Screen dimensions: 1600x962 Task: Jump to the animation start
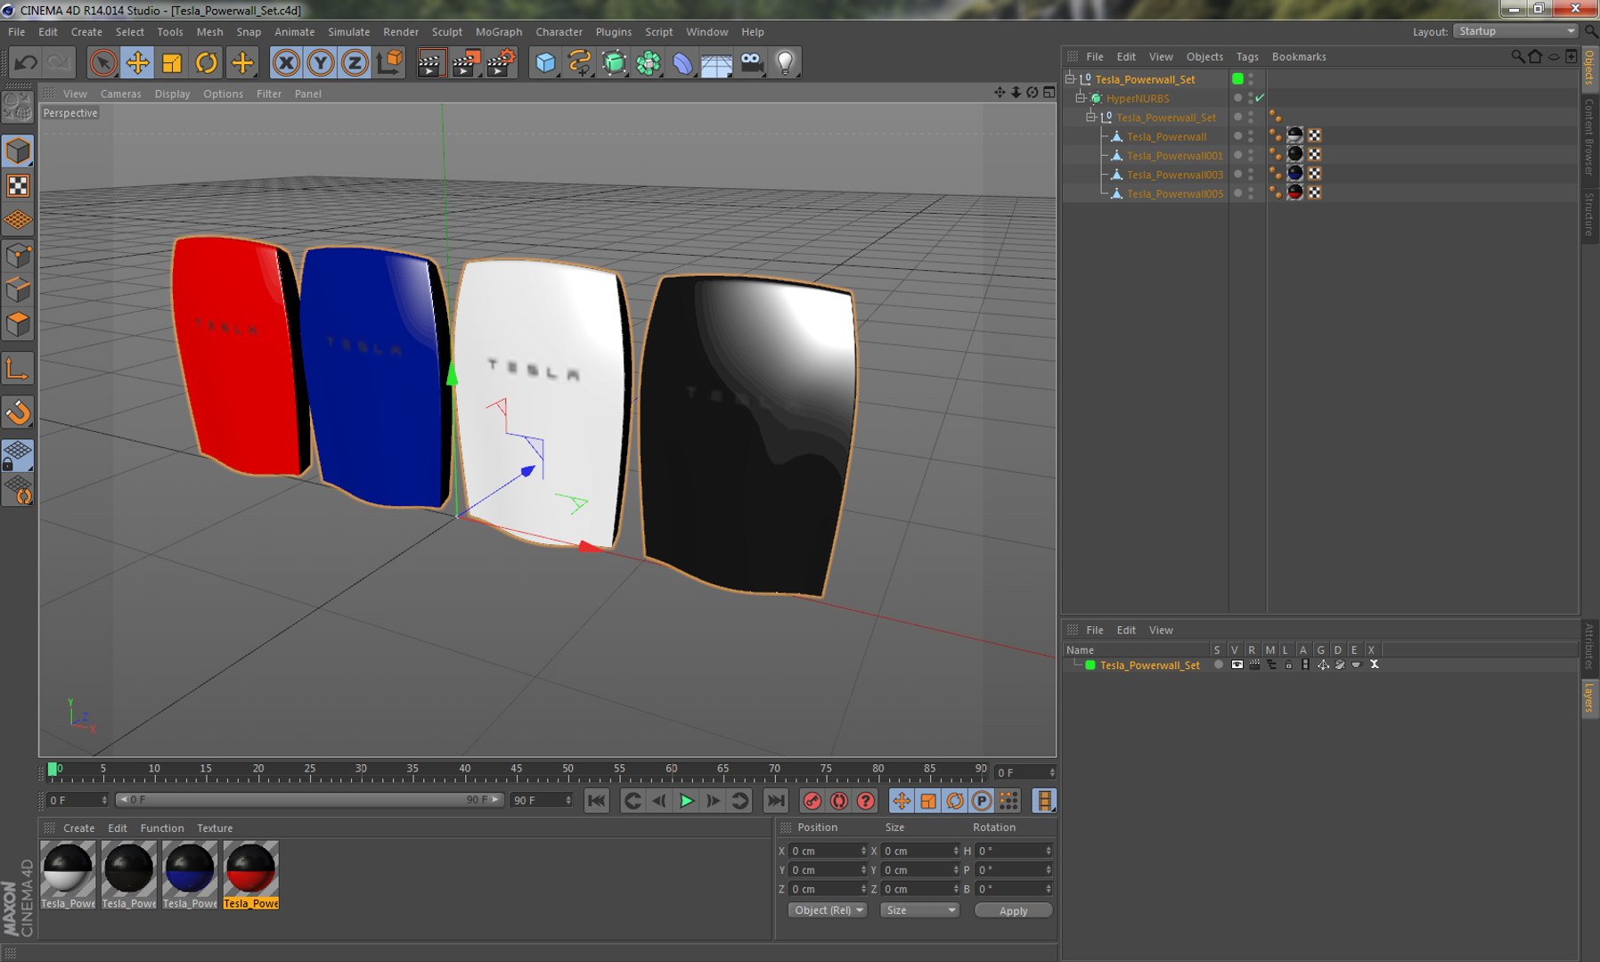(597, 801)
